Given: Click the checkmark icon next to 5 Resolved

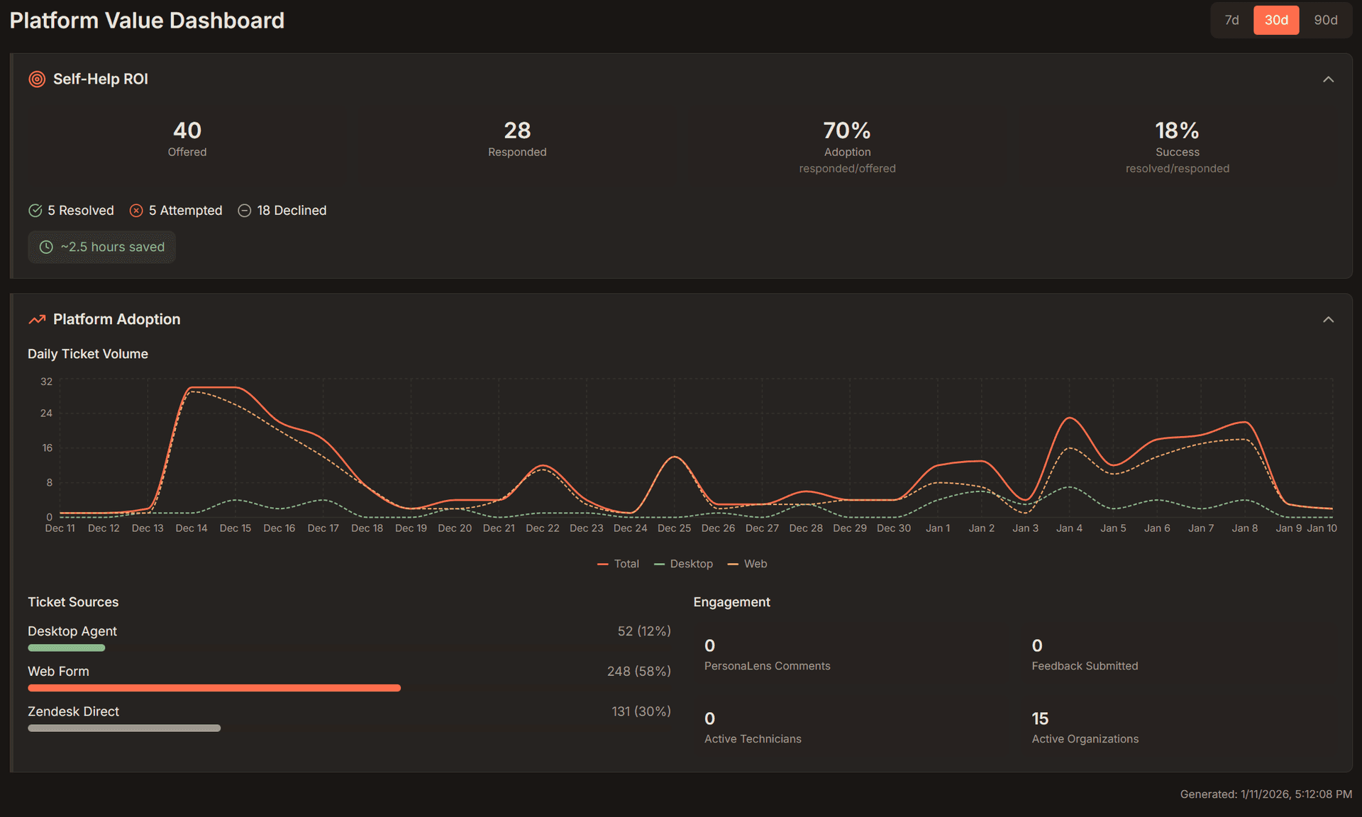Looking at the screenshot, I should click(x=35, y=210).
